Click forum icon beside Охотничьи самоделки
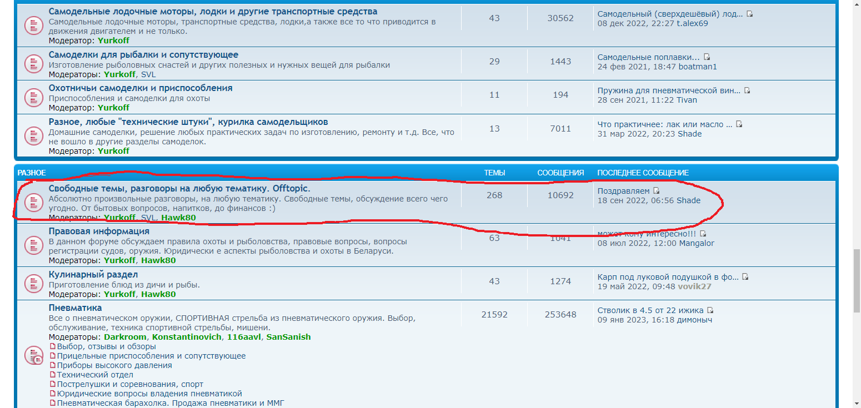Image resolution: width=861 pixels, height=408 pixels. [x=34, y=97]
